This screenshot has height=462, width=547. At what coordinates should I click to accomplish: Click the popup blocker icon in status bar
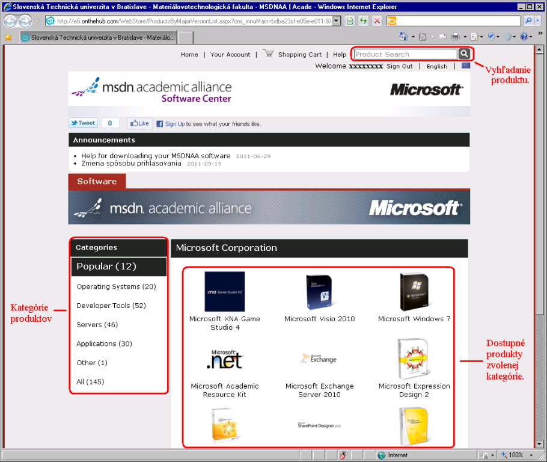343,455
